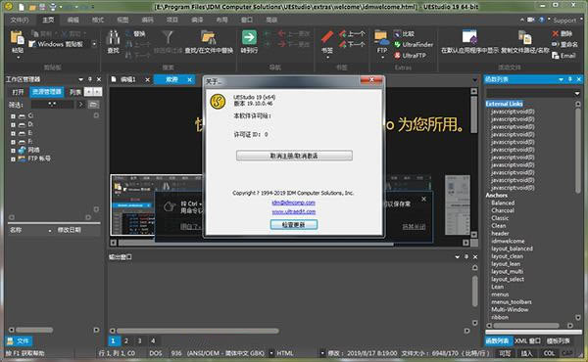Click Open folder icon in quick access toolbar

click(32, 7)
